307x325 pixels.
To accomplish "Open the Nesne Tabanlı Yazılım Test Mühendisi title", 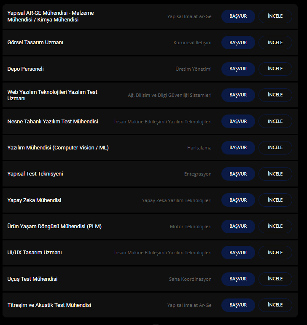I will [x=53, y=121].
